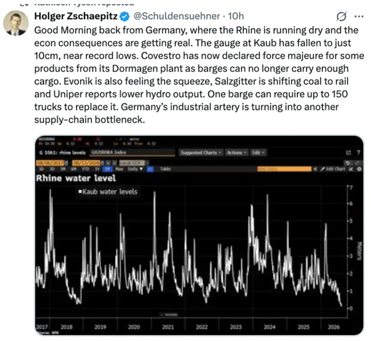Viewport: 371px width, 341px height.
Task: Click the Holger Zschaepitz display name
Action: pyautogui.click(x=76, y=16)
